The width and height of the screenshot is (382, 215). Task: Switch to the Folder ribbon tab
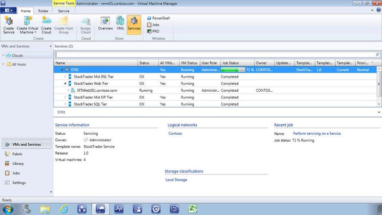pyautogui.click(x=43, y=11)
